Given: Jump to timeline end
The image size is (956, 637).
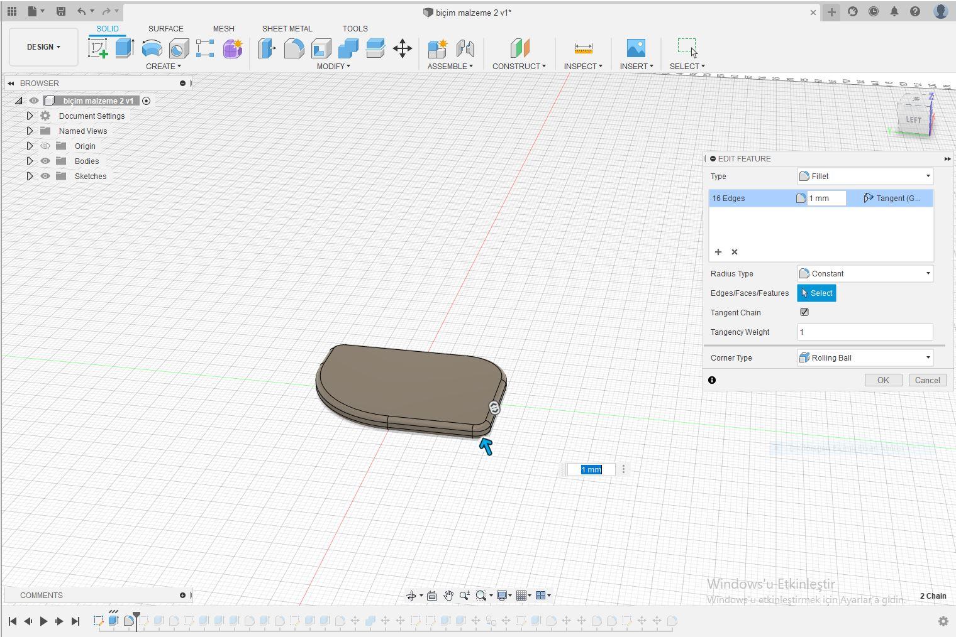Looking at the screenshot, I should point(75,621).
